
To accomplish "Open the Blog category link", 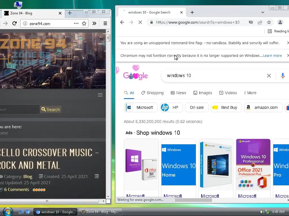I will click(x=28, y=177).
